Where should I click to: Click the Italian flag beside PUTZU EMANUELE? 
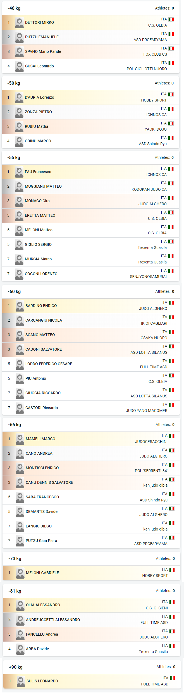tap(171, 34)
